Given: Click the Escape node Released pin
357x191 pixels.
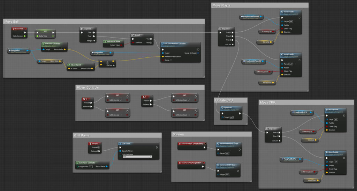Looking at the screenshot, I should (x=99, y=151).
